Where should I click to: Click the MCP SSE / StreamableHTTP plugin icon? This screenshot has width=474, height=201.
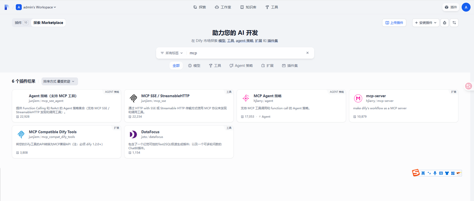[133, 98]
